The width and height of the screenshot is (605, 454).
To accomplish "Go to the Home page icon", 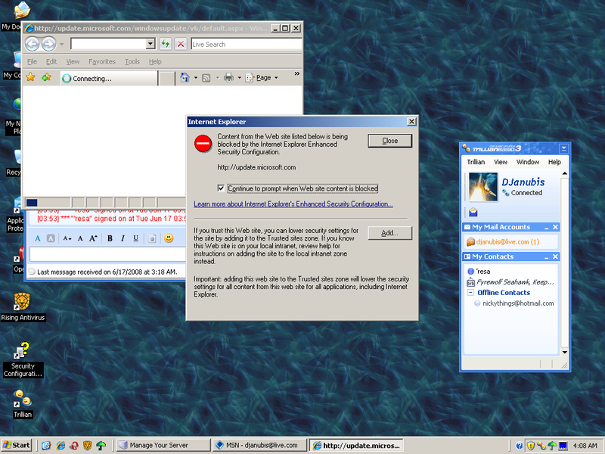I will [185, 78].
